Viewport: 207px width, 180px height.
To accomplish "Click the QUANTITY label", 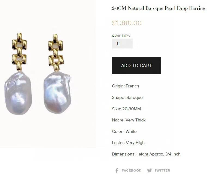I will [121, 36].
